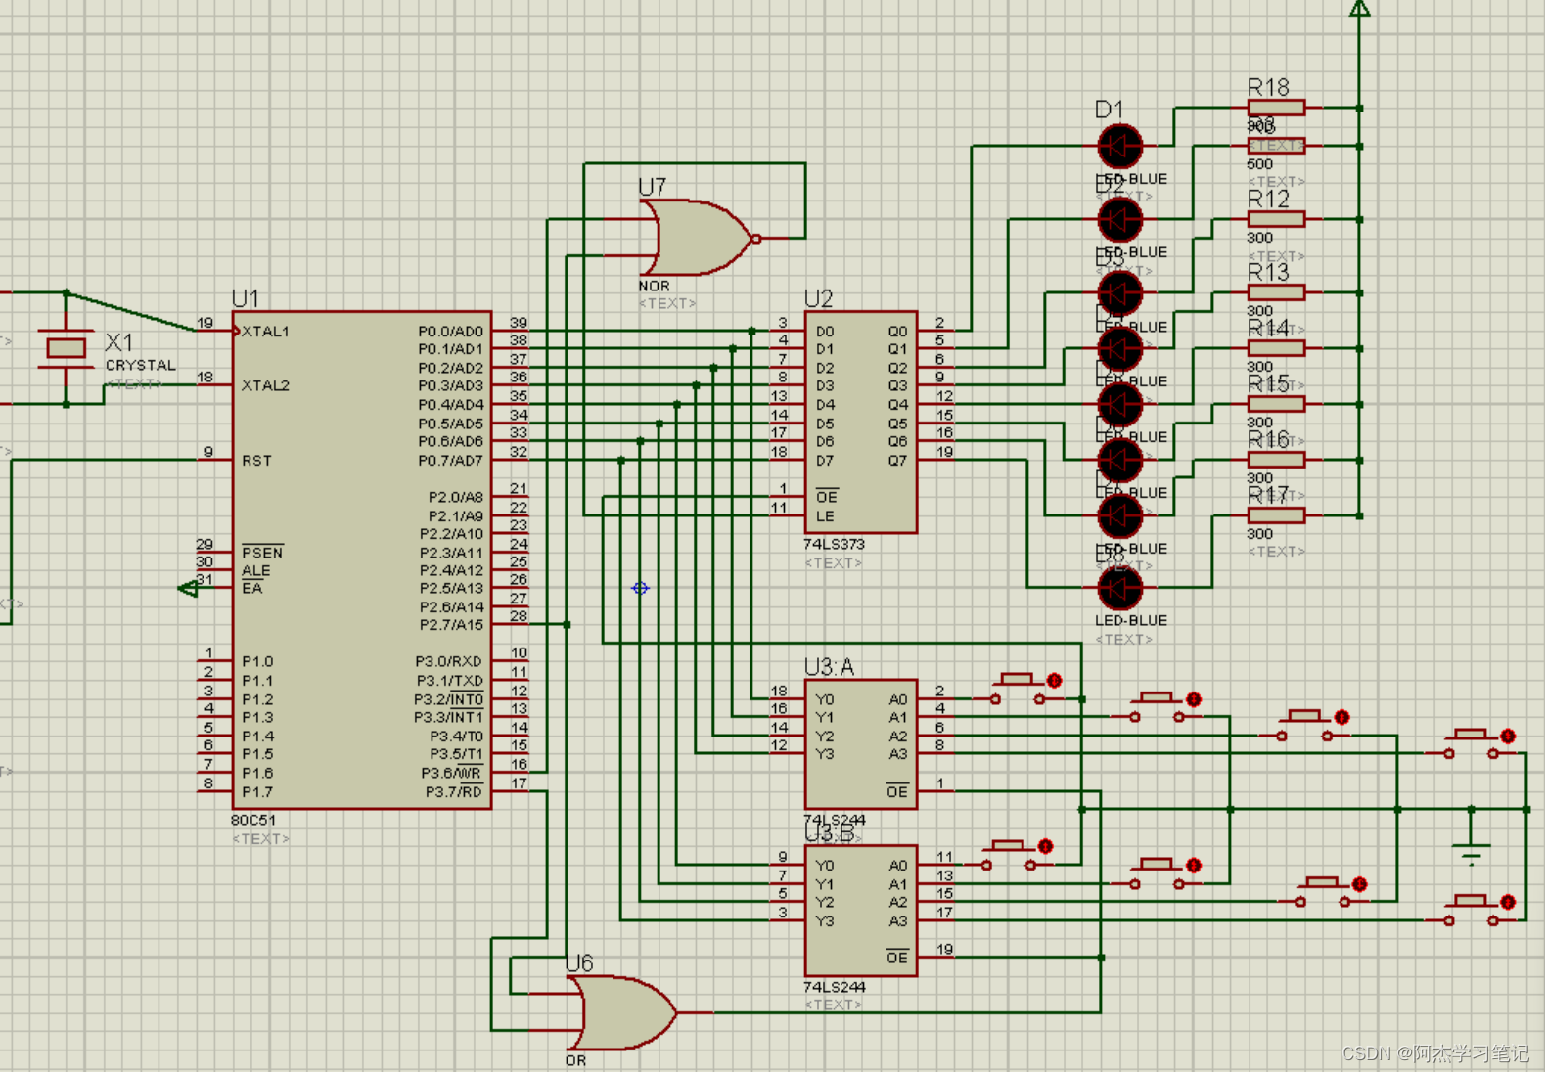The height and width of the screenshot is (1072, 1545).
Task: Click the blue origin marker on the canvas
Action: 640,588
